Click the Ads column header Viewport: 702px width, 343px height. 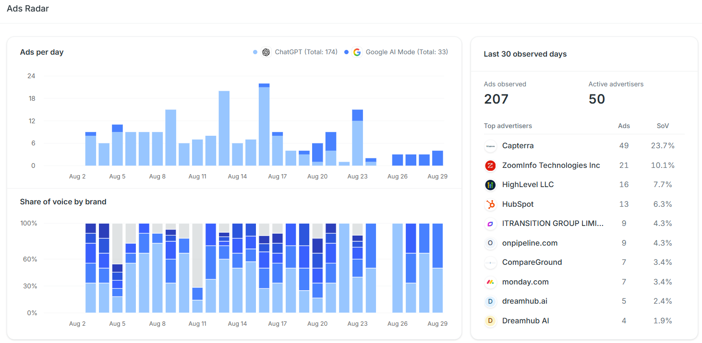coord(624,126)
